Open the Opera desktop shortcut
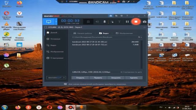 (x=6, y=15)
